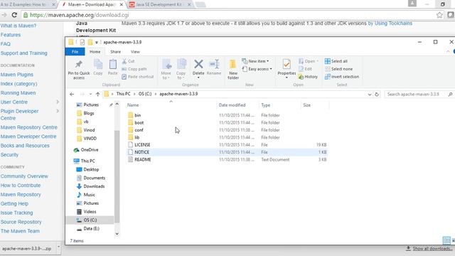
Task: Select the conf folder
Action: click(x=139, y=130)
